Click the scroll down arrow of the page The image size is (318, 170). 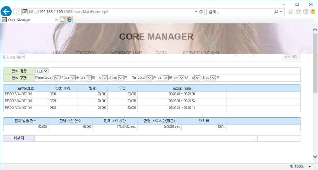(x=315, y=156)
